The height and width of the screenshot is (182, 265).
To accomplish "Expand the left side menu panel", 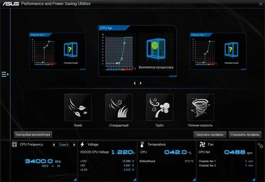I will pyautogui.click(x=5, y=74).
